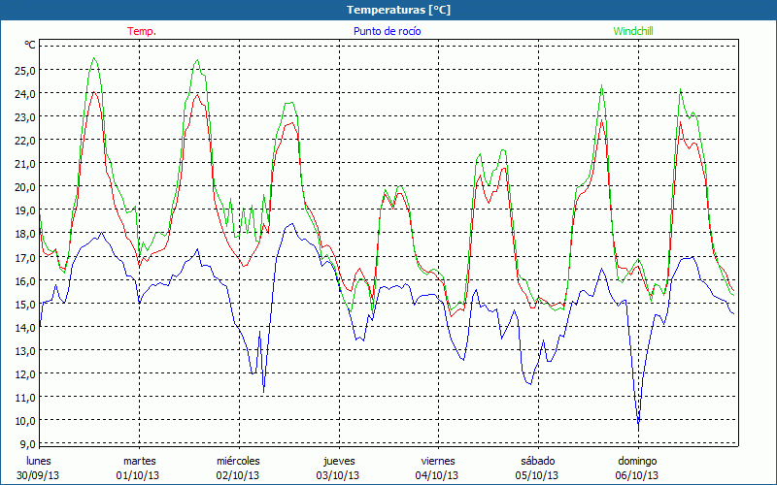Click the 12,0 value on temperature axis
The height and width of the screenshot is (485, 777).
click(x=24, y=373)
